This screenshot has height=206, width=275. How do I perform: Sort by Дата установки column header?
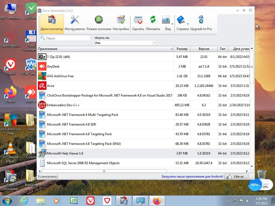point(239,49)
